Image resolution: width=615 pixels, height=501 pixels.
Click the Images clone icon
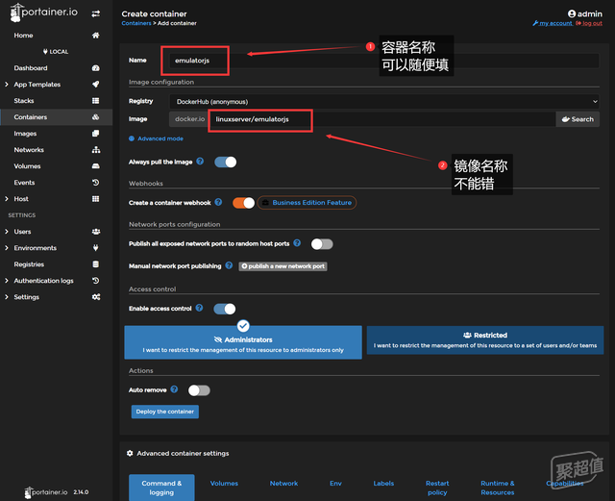[96, 134]
